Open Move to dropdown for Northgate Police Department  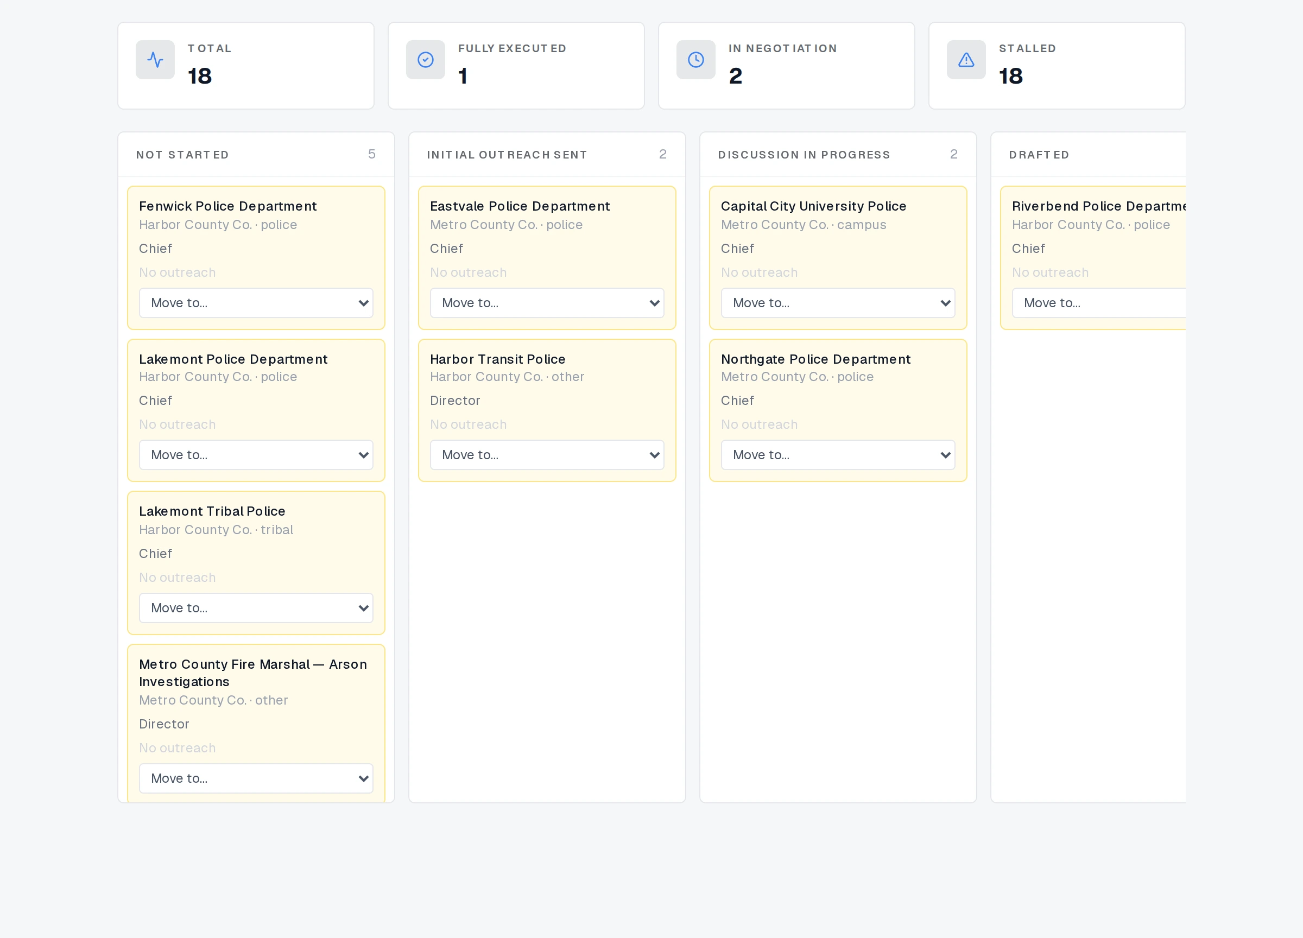pyautogui.click(x=838, y=455)
